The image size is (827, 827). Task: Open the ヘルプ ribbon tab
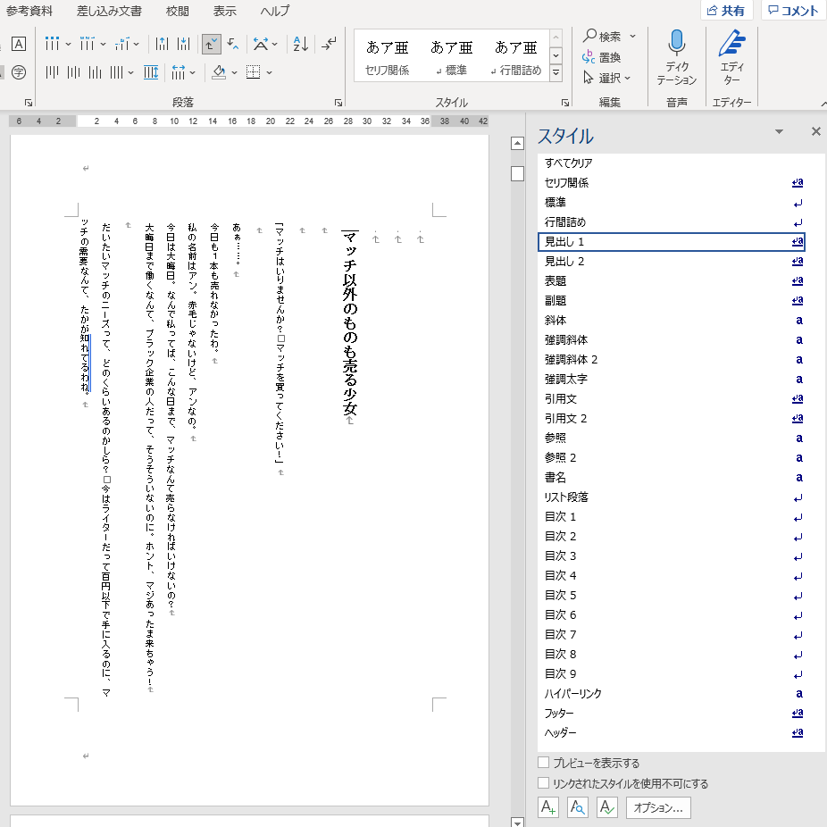click(x=275, y=11)
